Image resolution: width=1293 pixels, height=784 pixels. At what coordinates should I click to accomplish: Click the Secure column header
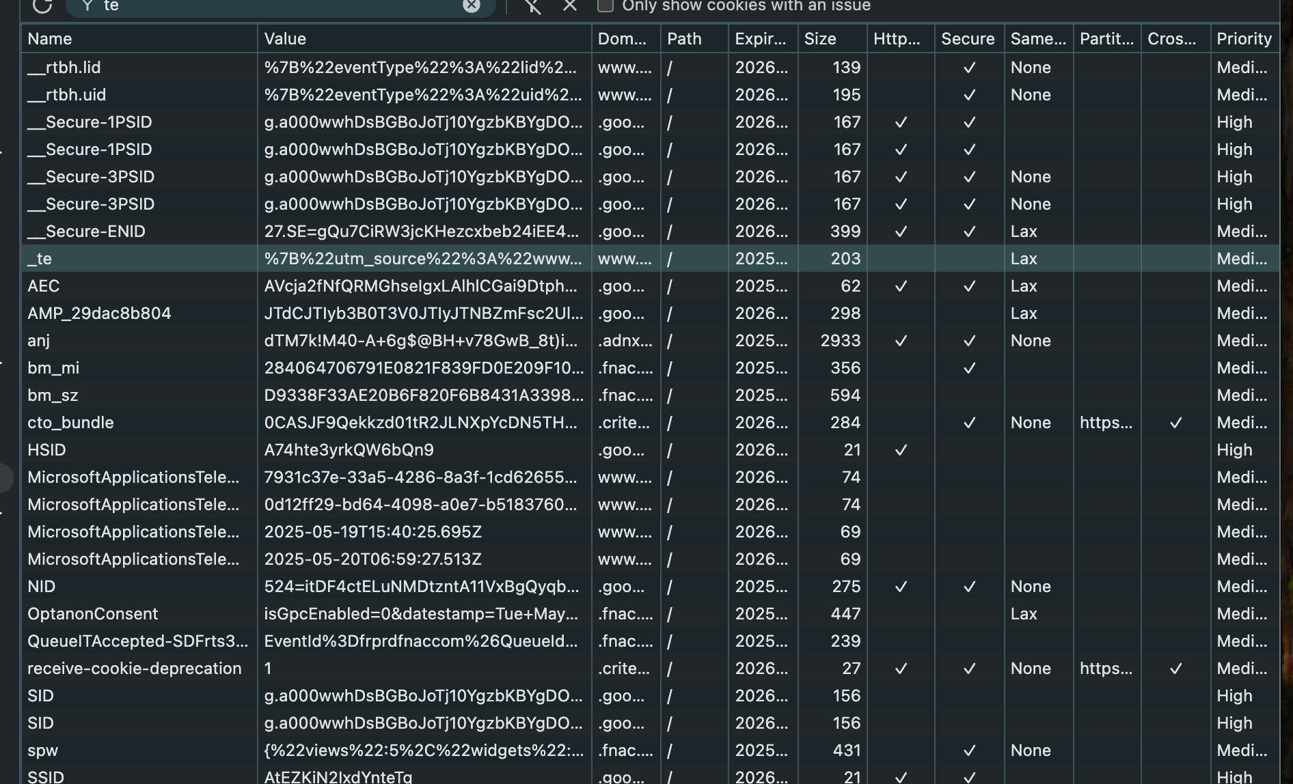click(968, 39)
